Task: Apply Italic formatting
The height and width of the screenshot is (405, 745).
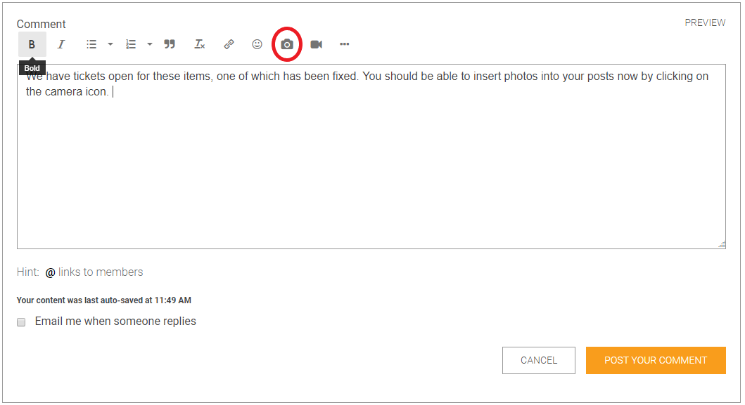Action: (61, 44)
